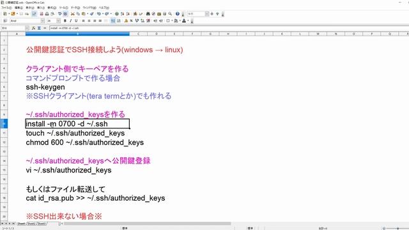409x230 pixels.
Task: Click the Print icon
Action: tap(47, 14)
